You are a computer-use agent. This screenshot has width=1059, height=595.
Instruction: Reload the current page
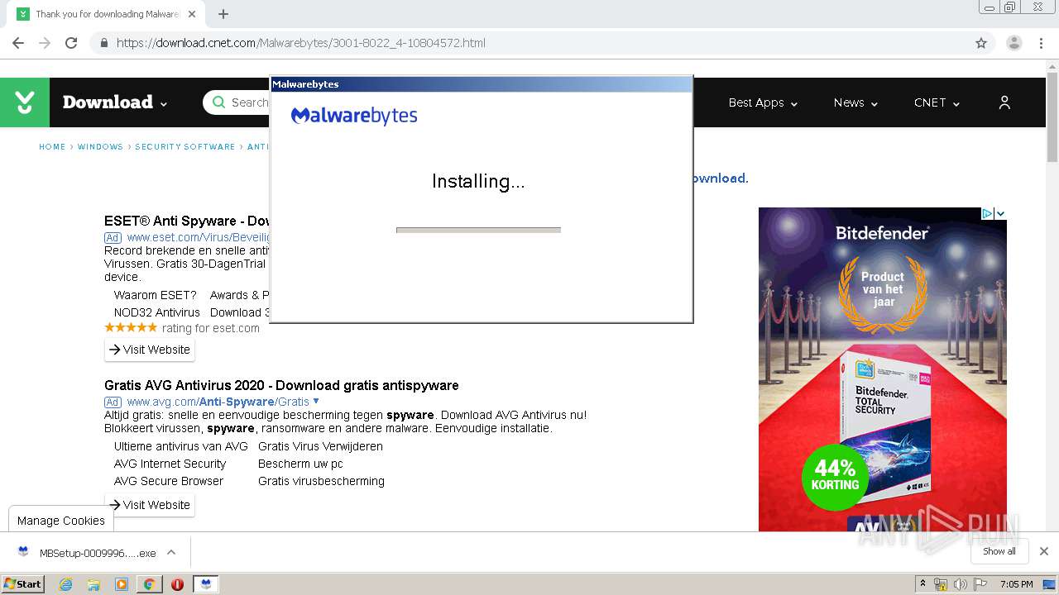coord(71,43)
